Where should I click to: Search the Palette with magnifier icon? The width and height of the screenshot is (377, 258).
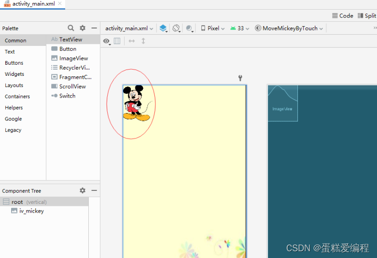70,28
